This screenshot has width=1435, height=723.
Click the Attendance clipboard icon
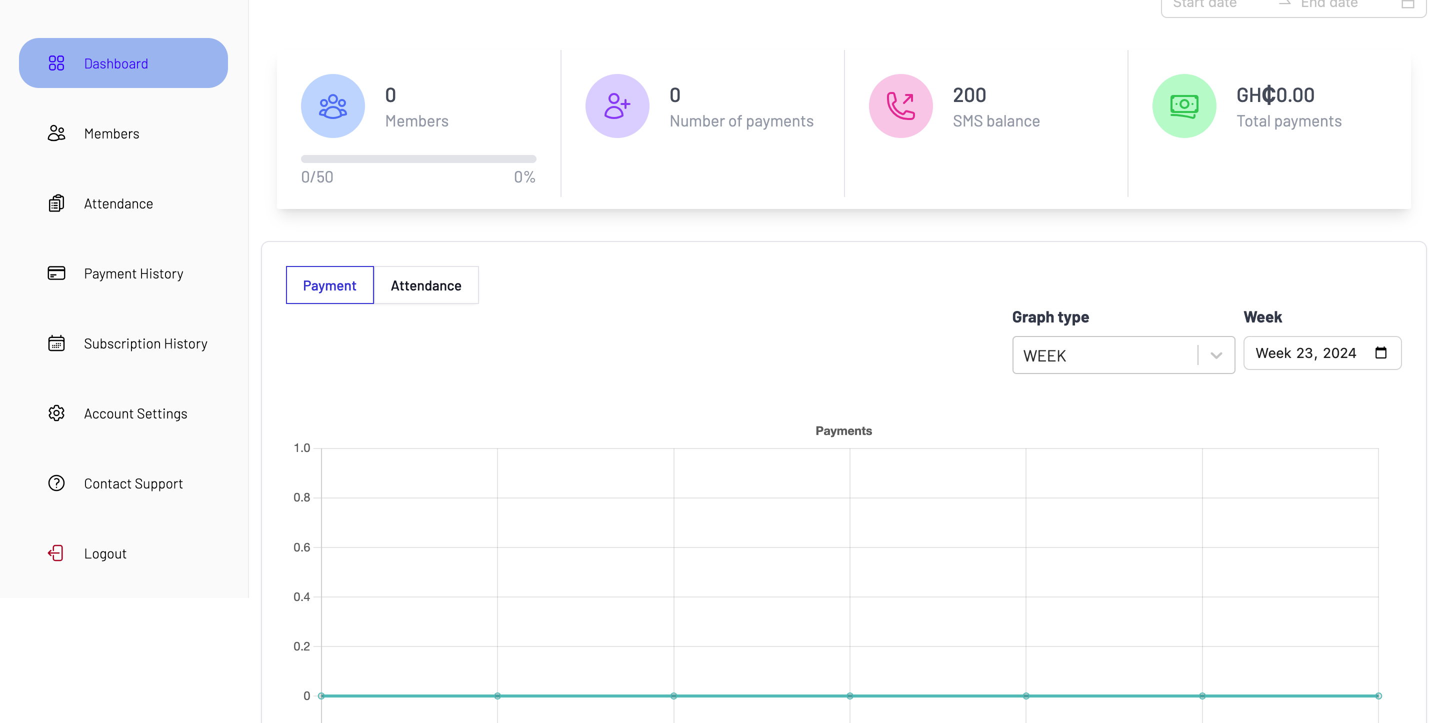56,203
